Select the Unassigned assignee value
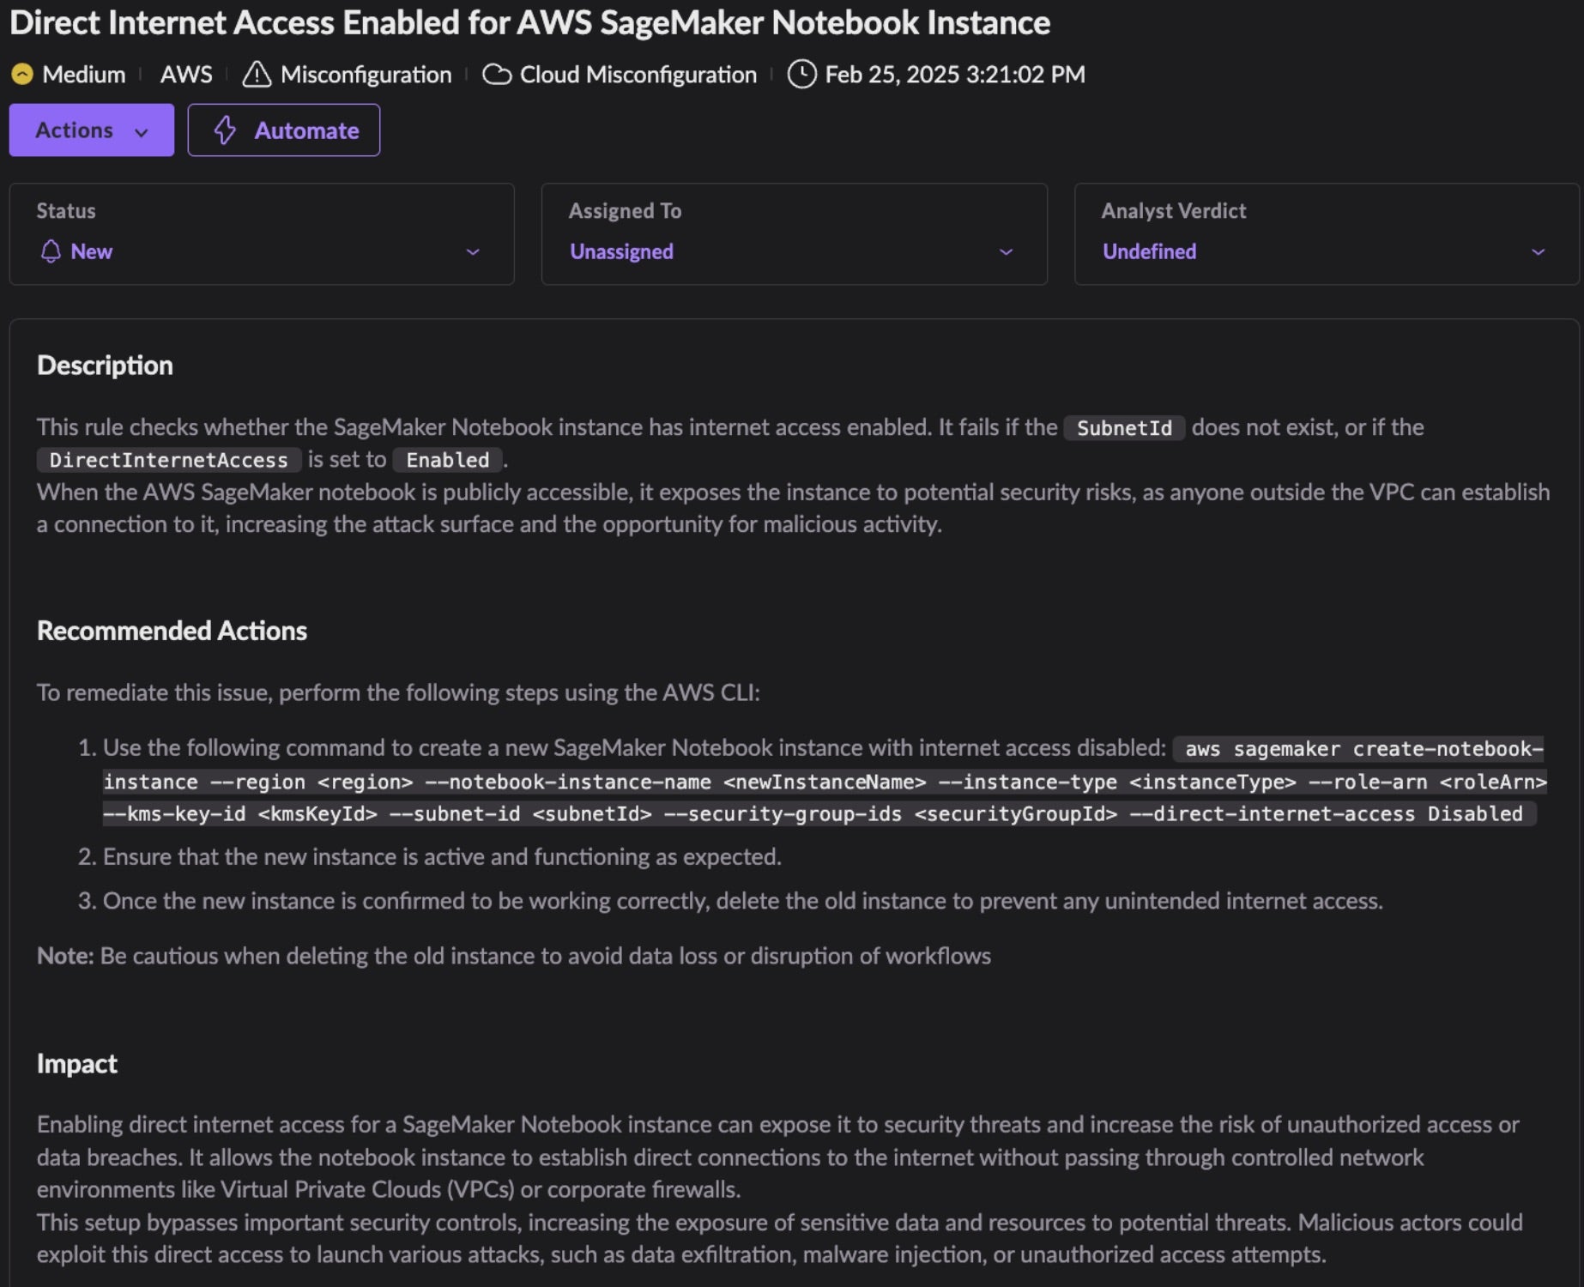 tap(621, 251)
